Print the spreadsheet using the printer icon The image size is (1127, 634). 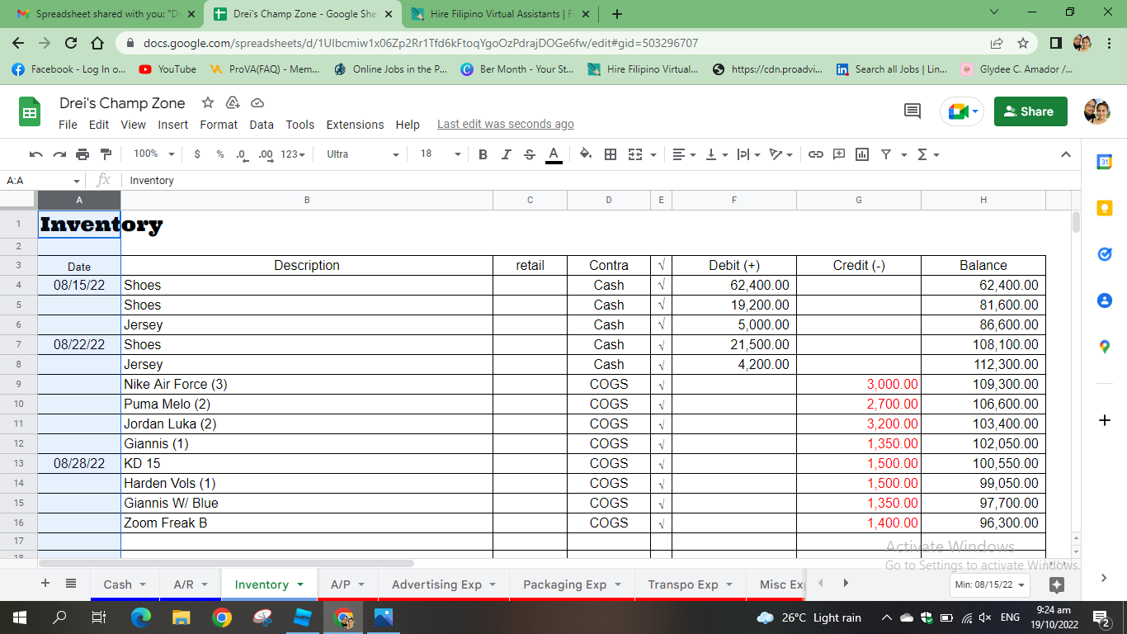point(83,154)
